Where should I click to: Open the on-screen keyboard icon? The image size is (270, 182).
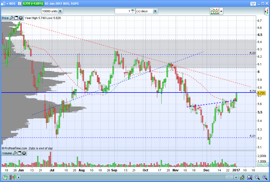tap(253, 4)
